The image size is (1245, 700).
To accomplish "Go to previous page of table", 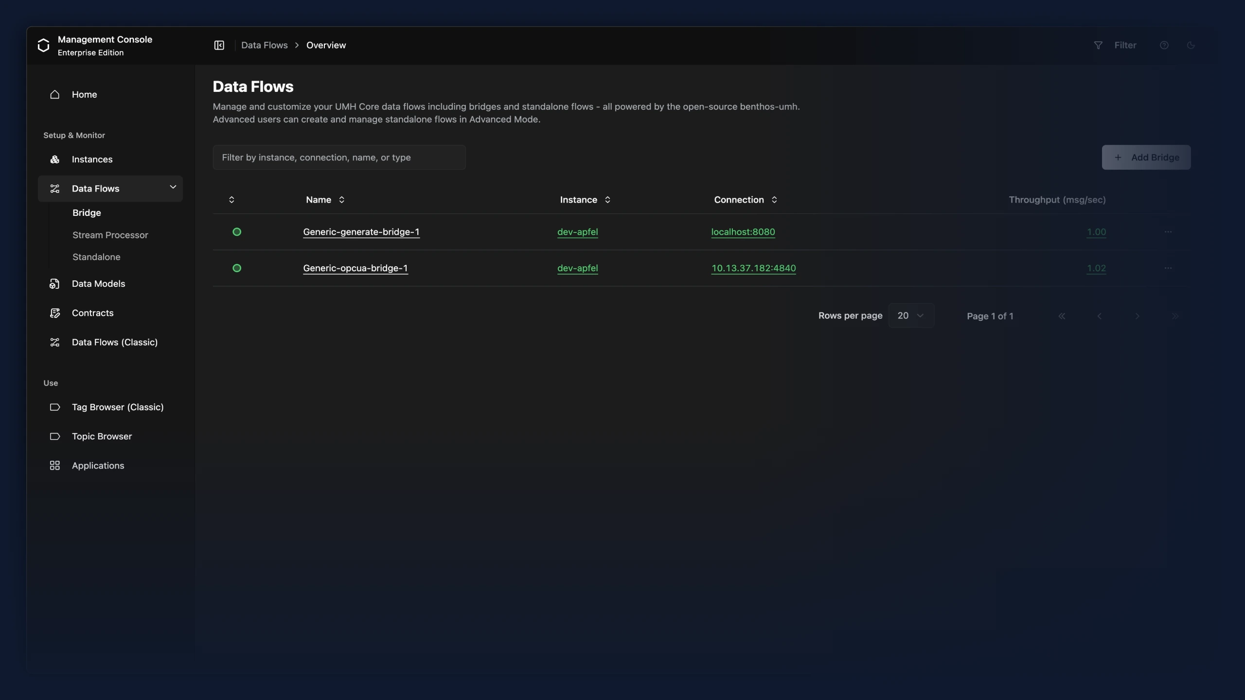I will (x=1099, y=316).
